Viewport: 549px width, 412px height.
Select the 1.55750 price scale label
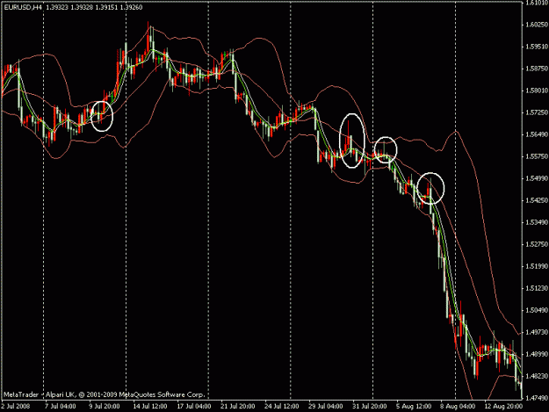tap(537, 156)
